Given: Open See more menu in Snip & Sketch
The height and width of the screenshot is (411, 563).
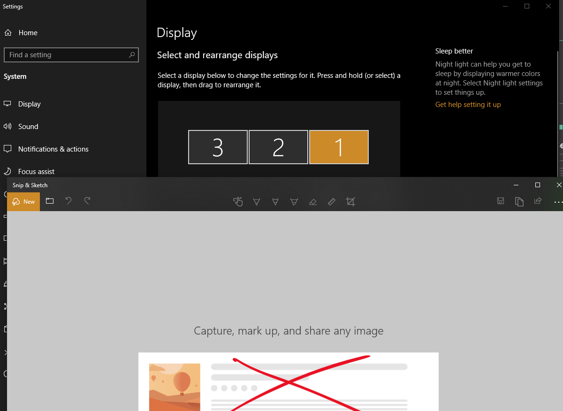Looking at the screenshot, I should pos(558,202).
